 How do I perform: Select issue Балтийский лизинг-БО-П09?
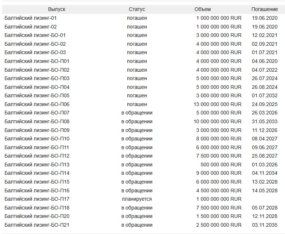37,130
